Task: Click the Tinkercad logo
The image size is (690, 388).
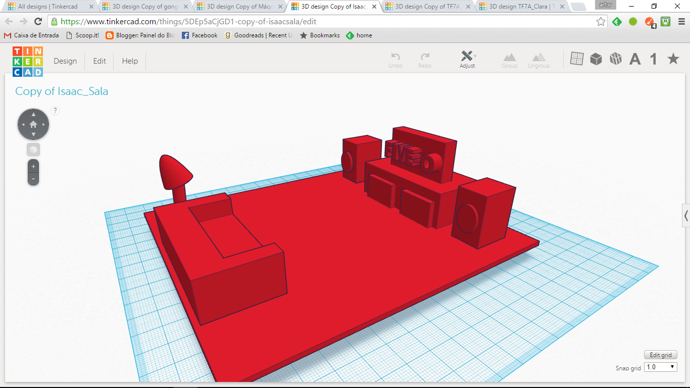Action: point(28,61)
